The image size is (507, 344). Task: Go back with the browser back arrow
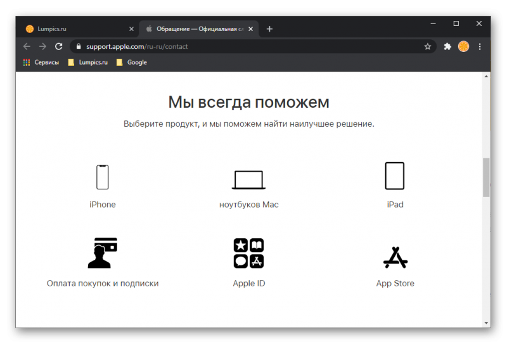point(27,46)
